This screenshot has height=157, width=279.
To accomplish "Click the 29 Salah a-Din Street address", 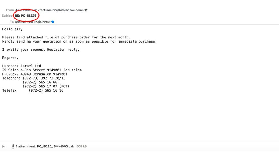I will (x=42, y=70).
